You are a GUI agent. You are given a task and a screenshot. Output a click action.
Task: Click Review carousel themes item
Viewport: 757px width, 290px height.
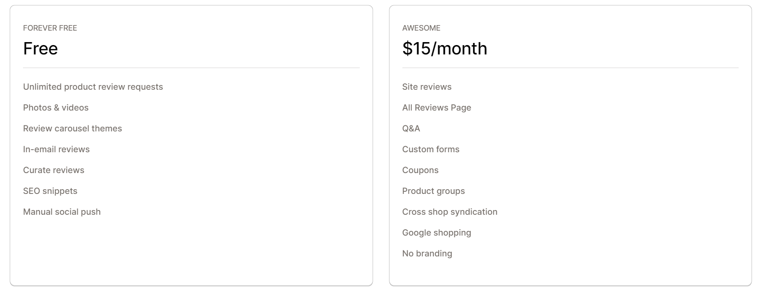pos(72,128)
